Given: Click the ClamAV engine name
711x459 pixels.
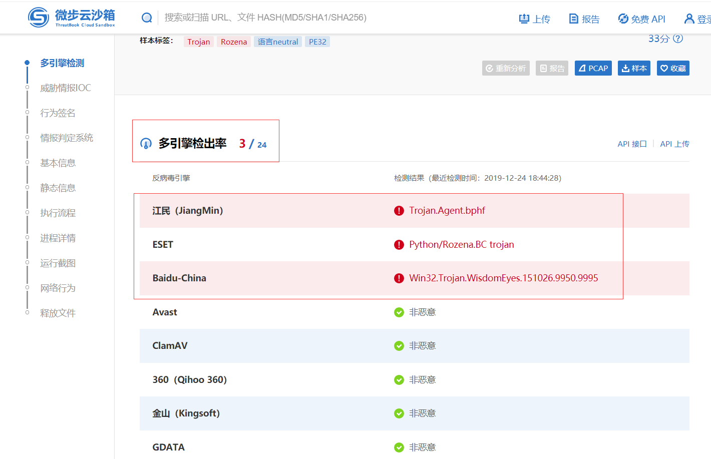Looking at the screenshot, I should point(170,346).
